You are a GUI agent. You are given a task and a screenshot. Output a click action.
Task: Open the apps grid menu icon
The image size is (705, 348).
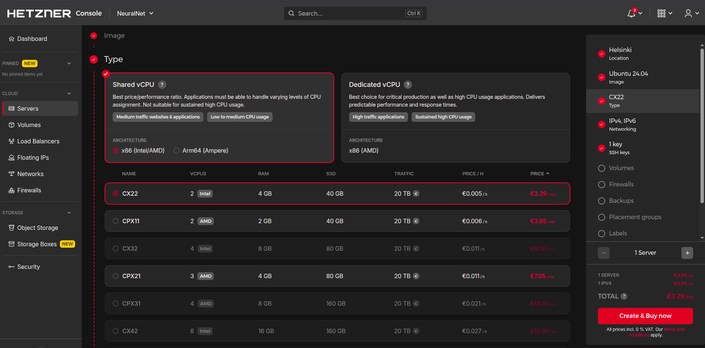click(x=661, y=13)
